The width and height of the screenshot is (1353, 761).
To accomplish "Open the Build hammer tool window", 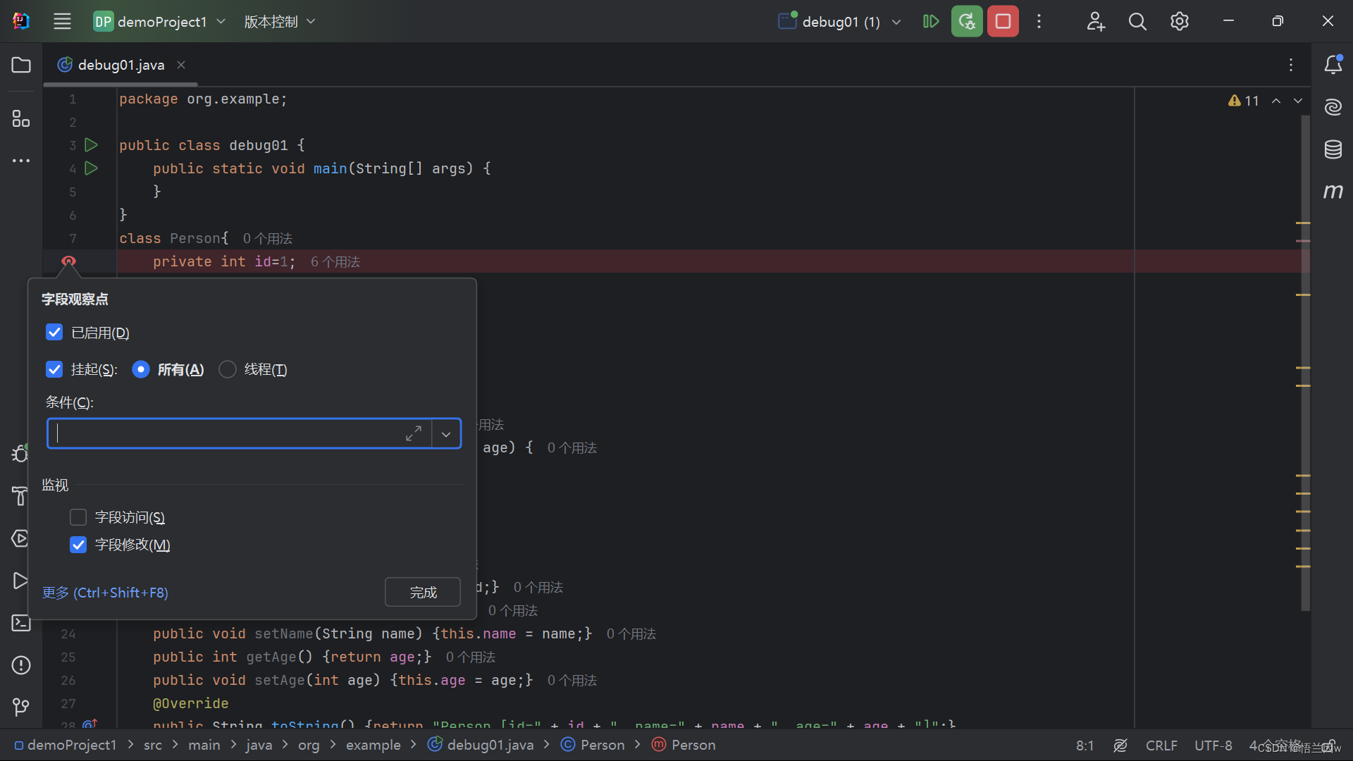I will point(20,496).
